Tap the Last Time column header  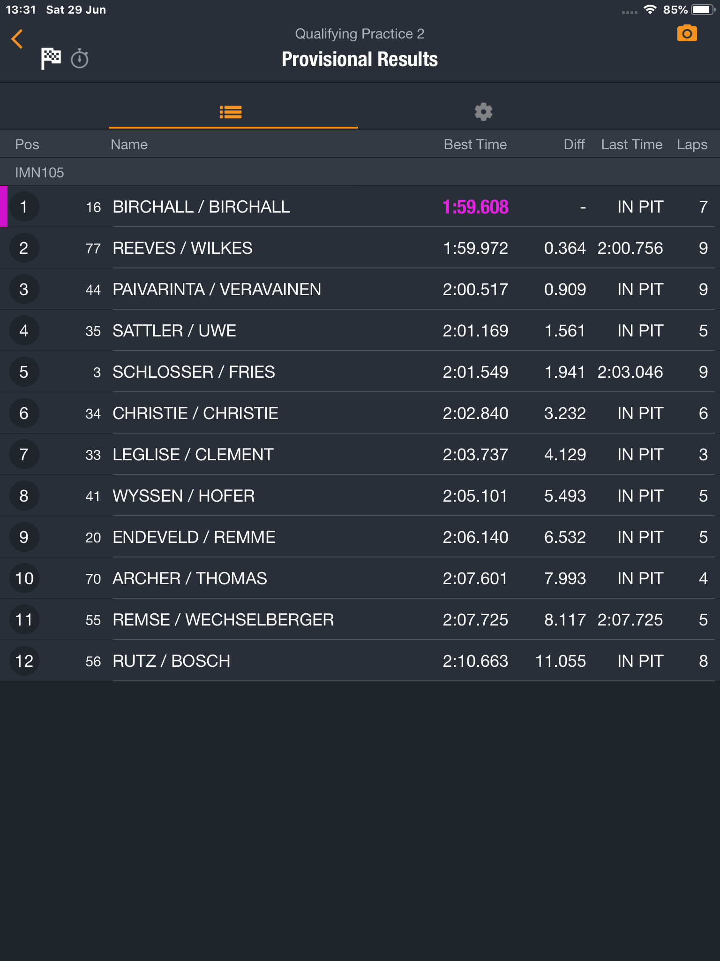point(631,145)
